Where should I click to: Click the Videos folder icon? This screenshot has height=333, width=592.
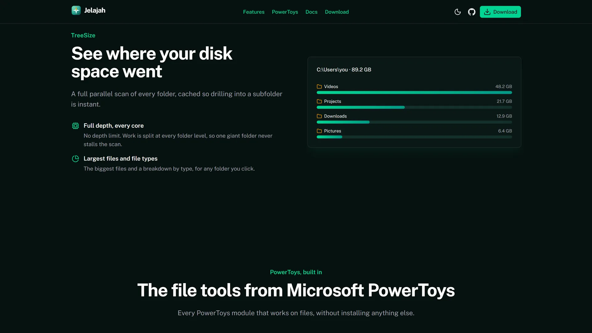(x=319, y=87)
